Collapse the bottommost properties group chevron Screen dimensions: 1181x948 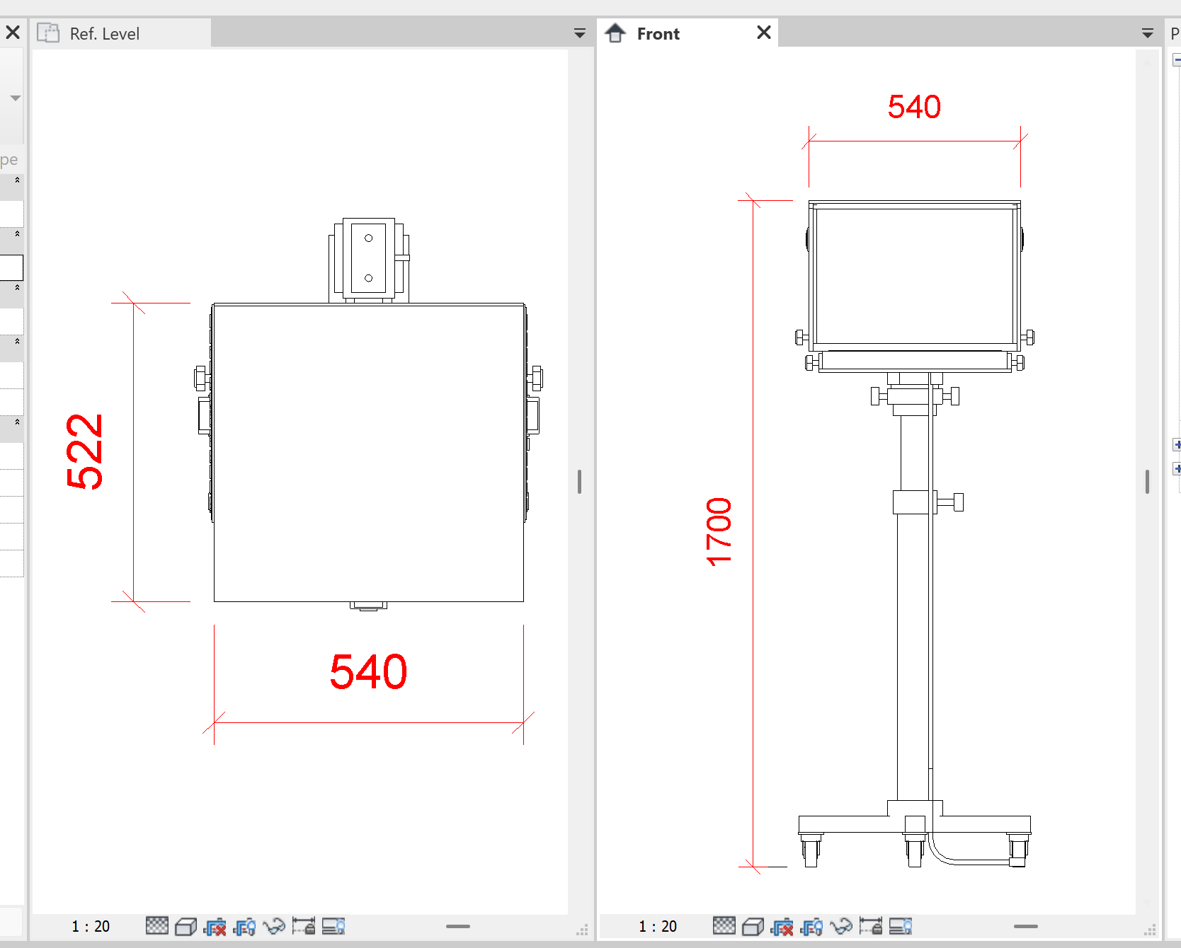[17, 422]
